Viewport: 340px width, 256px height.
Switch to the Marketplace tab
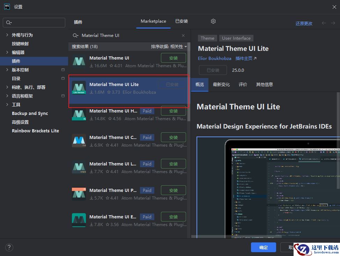(153, 21)
